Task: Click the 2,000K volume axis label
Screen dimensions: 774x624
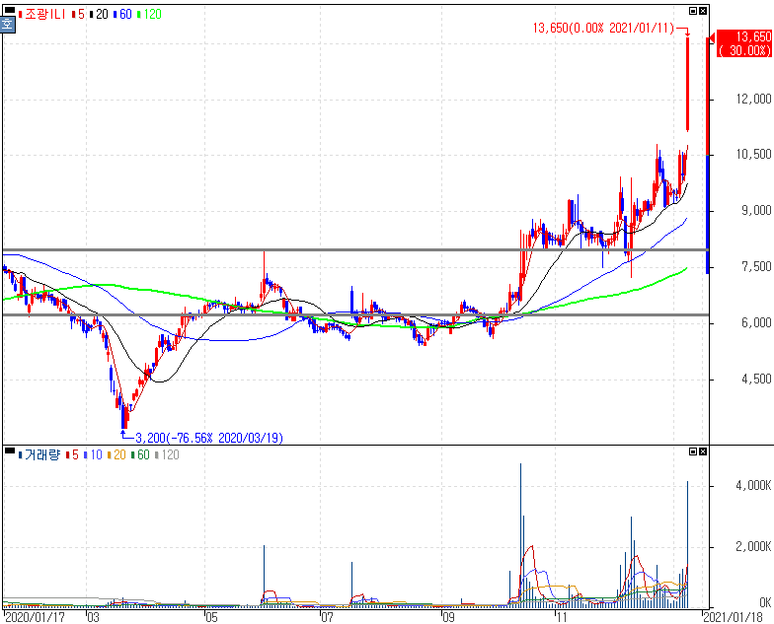Action: pyautogui.click(x=753, y=546)
